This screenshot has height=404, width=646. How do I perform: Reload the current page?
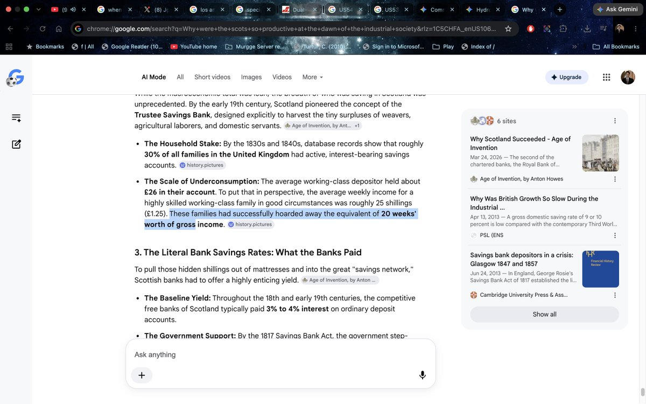(x=43, y=29)
